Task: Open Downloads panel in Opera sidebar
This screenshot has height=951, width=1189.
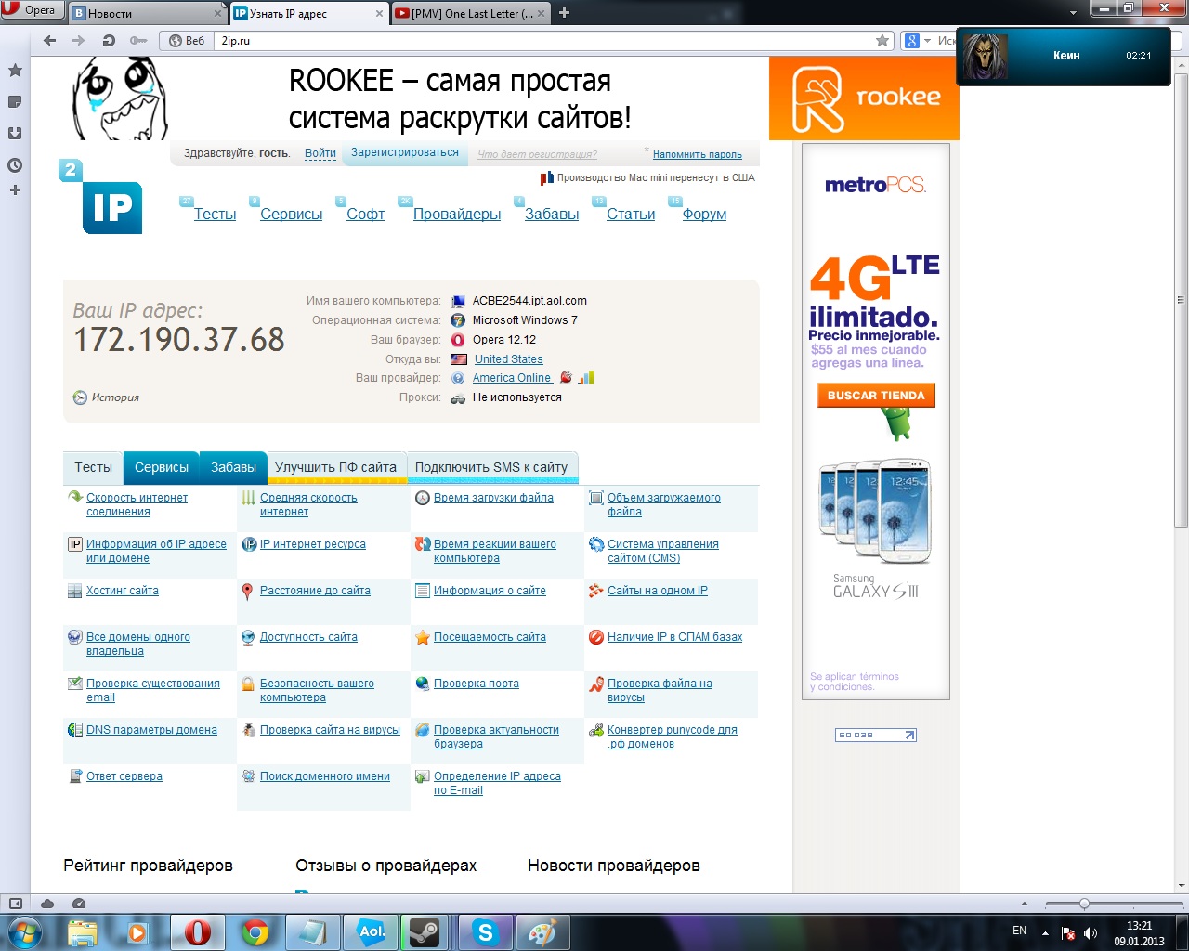Action: click(x=15, y=134)
